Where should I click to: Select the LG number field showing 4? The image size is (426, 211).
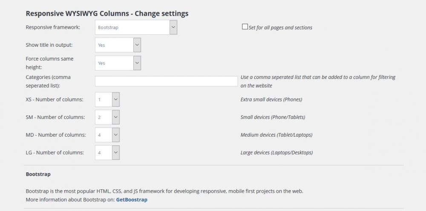(103, 152)
